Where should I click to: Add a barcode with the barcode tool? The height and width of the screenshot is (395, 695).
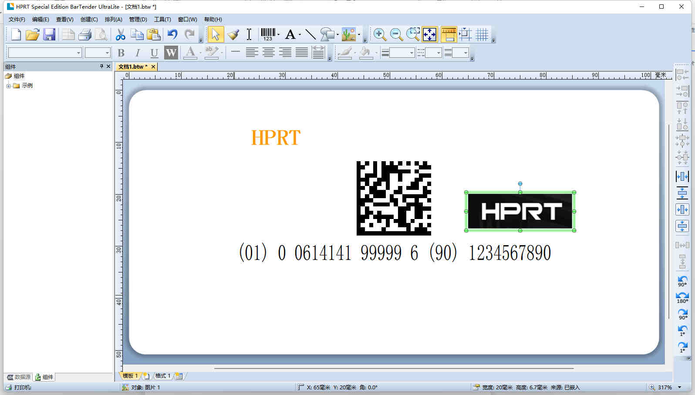(x=268, y=34)
